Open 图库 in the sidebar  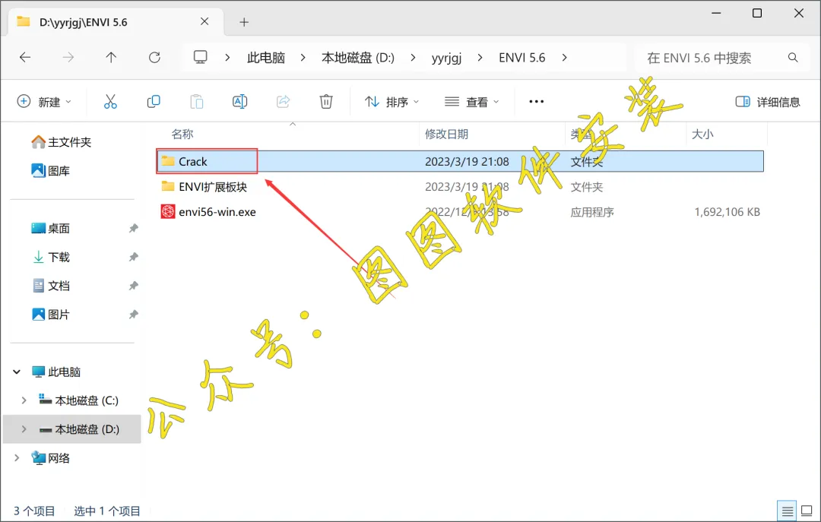pos(51,171)
